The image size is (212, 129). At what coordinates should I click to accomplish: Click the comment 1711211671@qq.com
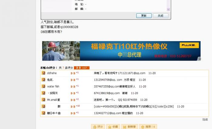[x=132, y=73]
